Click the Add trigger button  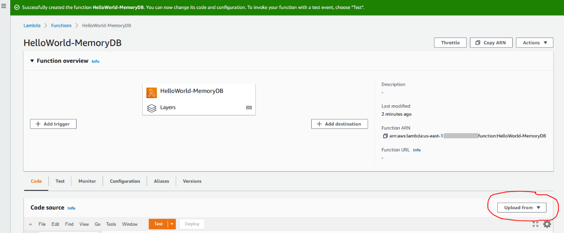pyautogui.click(x=53, y=124)
